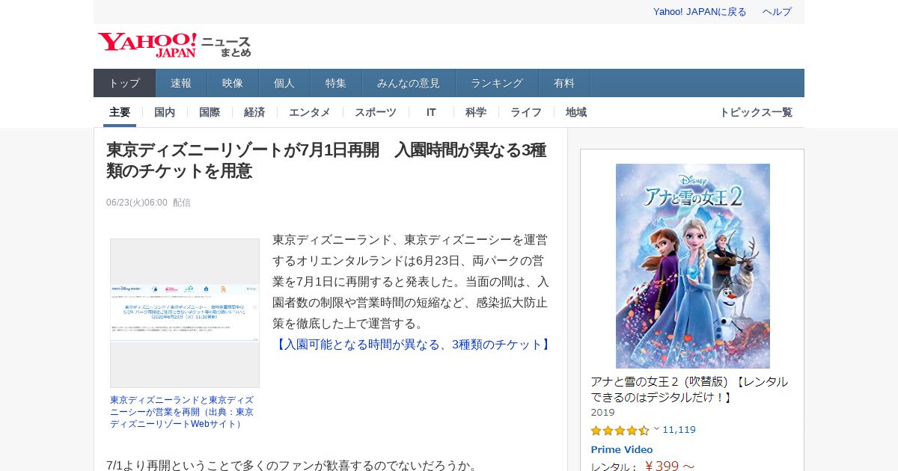Click the ￥399 rental price
898x471 pixels.
coord(669,467)
